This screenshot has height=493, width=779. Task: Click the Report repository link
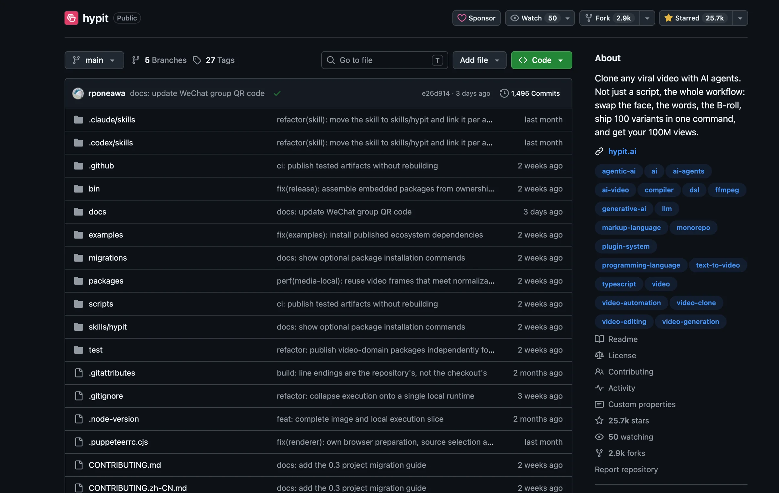tap(626, 470)
